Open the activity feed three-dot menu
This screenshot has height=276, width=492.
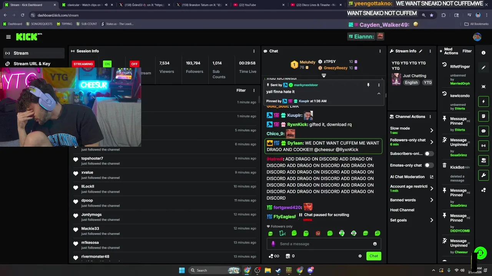pyautogui.click(x=254, y=90)
